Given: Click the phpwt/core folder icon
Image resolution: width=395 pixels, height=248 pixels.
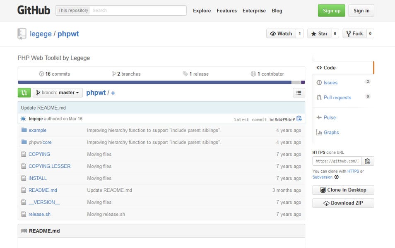Looking at the screenshot, I should click(x=24, y=142).
